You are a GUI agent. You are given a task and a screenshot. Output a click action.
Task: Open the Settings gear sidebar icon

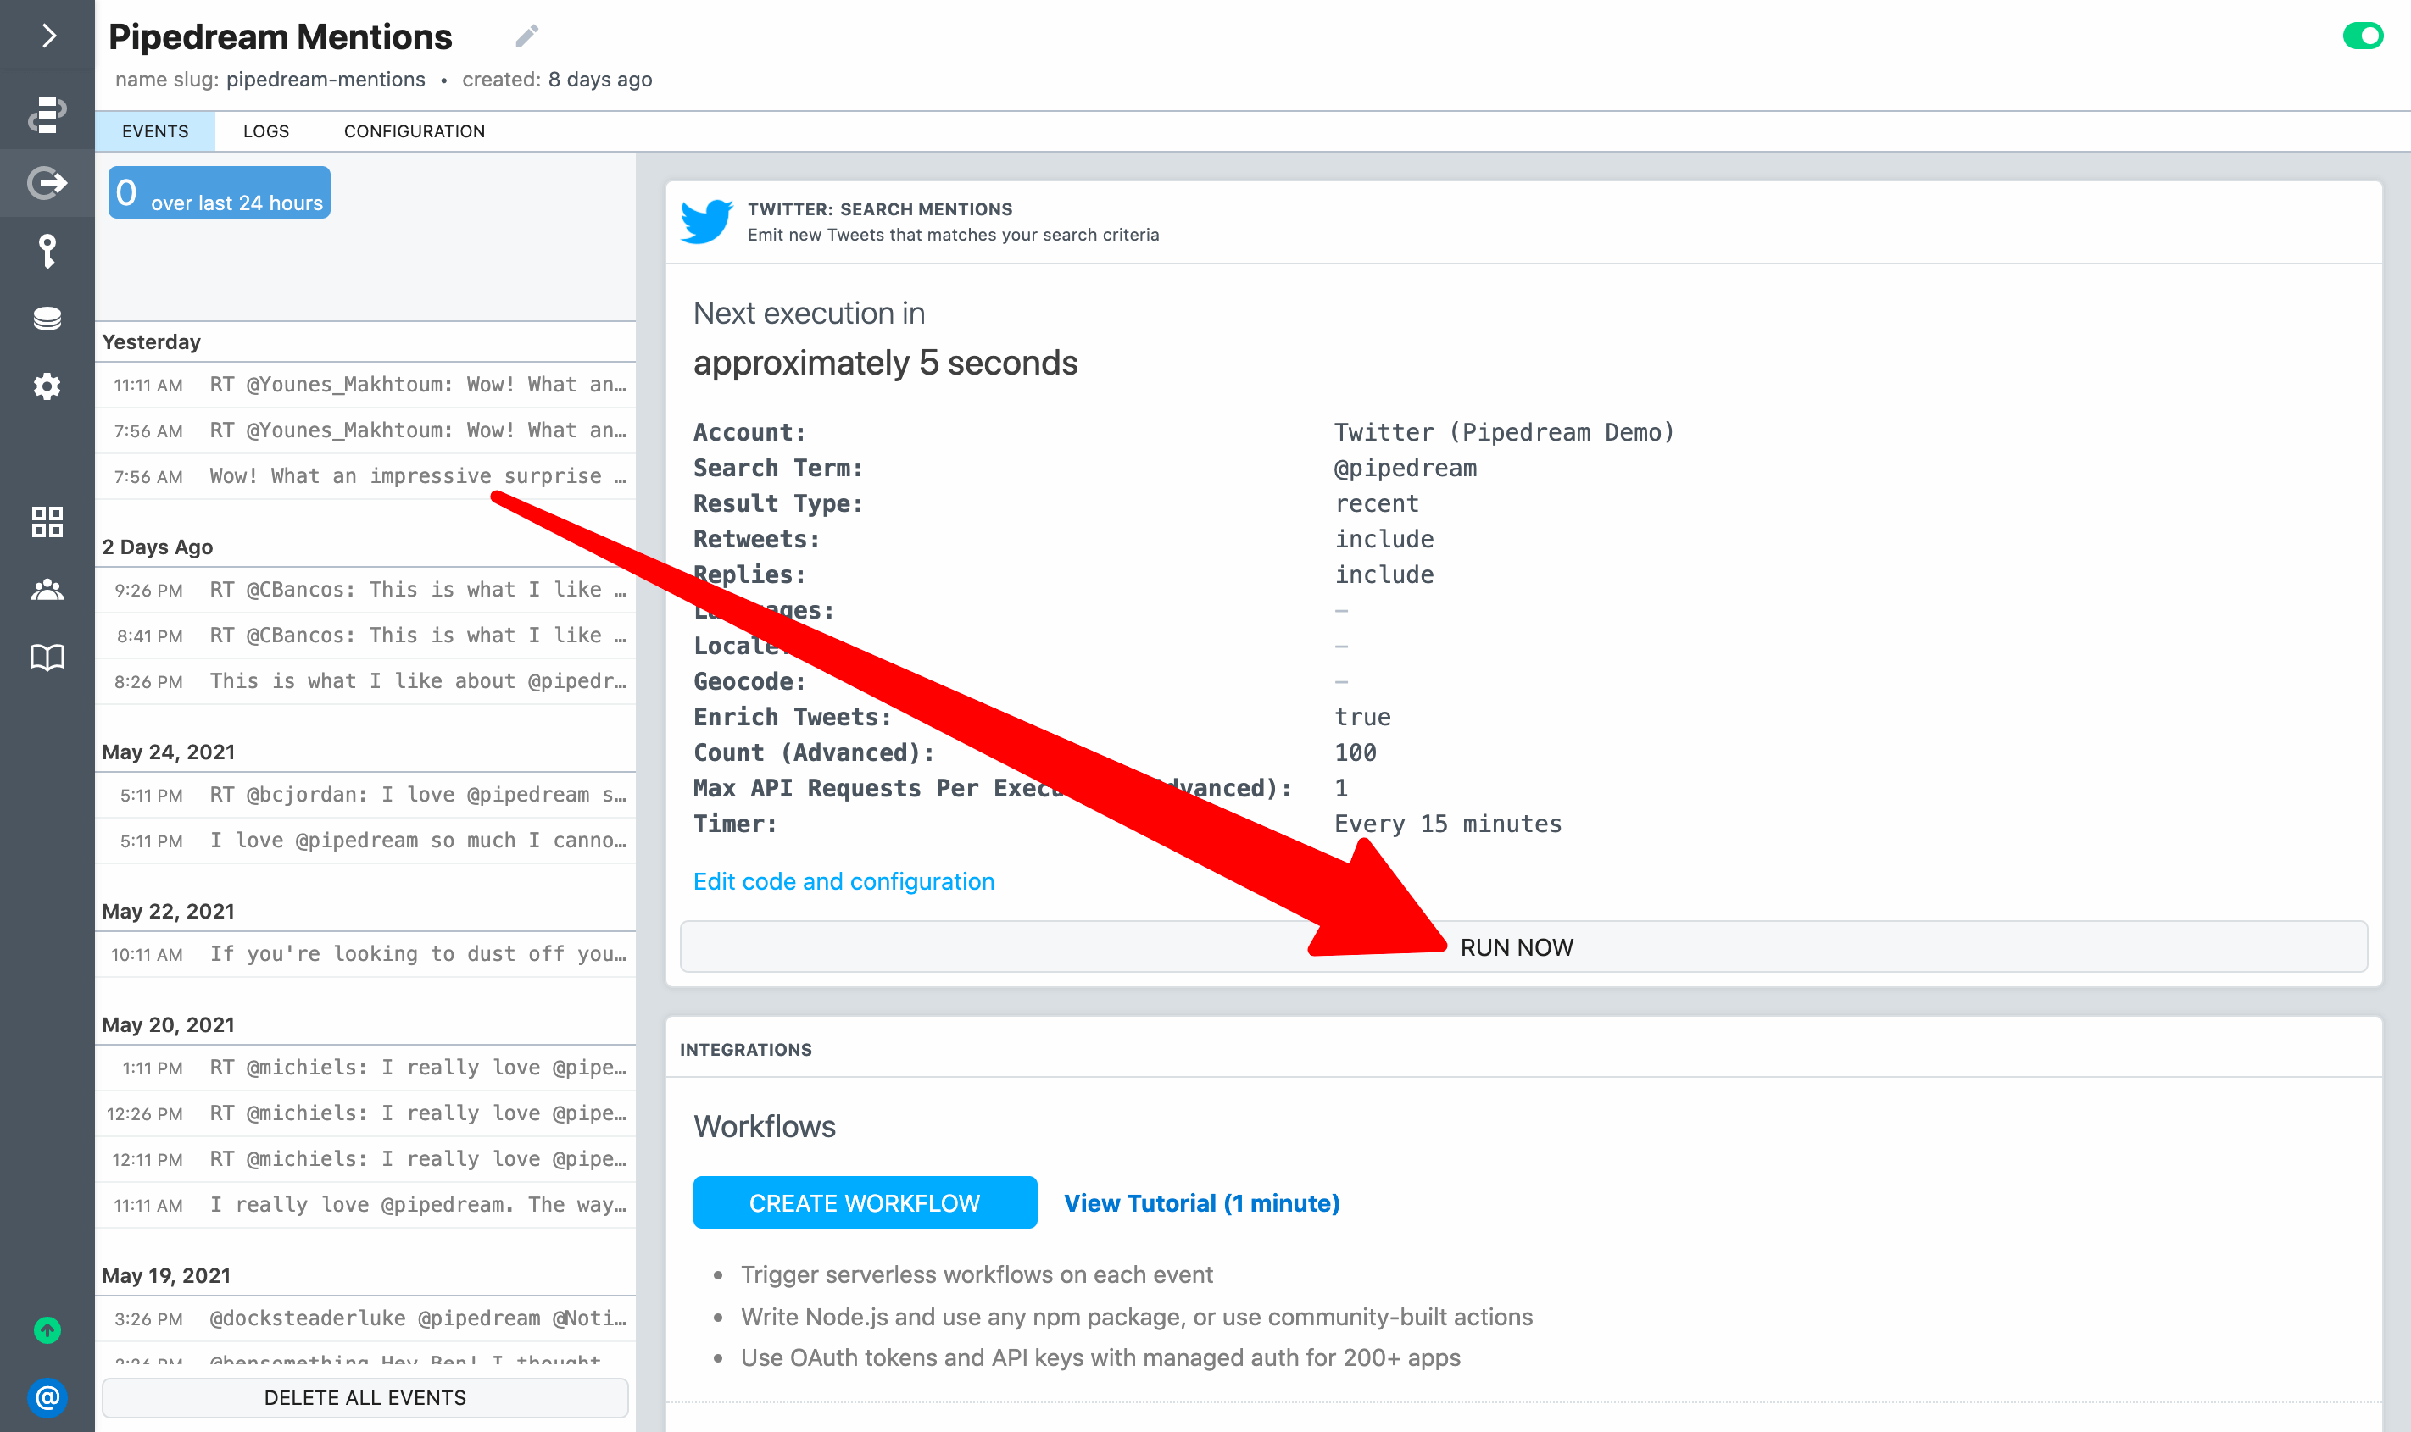(x=47, y=386)
